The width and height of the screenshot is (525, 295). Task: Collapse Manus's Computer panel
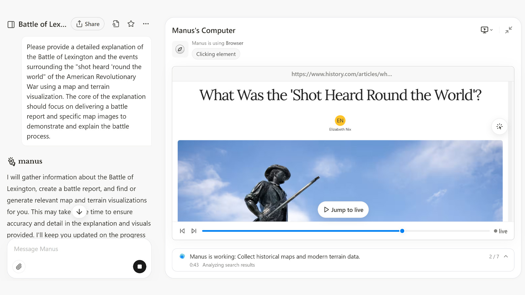coord(509,30)
